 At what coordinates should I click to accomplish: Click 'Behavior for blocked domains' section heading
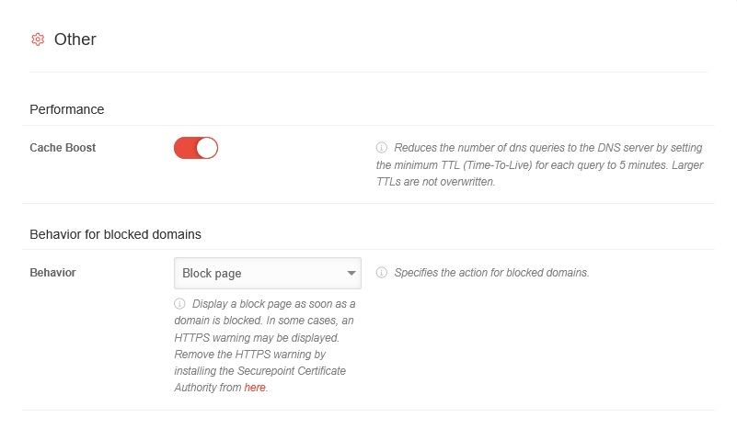[x=115, y=234]
